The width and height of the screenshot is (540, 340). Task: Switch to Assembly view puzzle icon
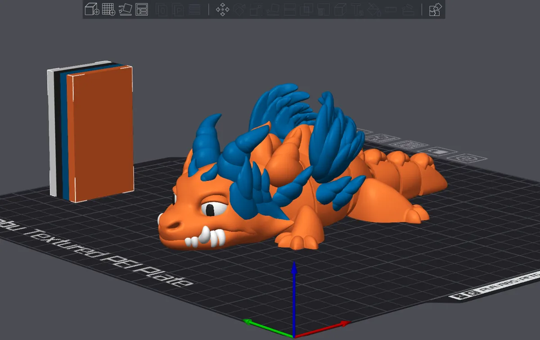coord(435,9)
